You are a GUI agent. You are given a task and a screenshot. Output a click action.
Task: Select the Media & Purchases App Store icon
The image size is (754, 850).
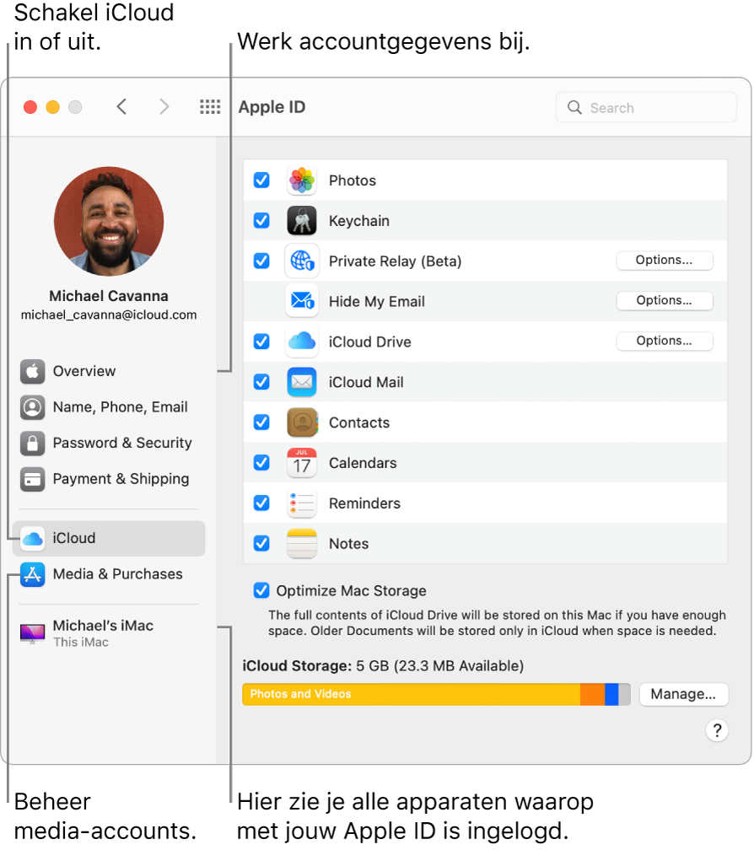32,574
